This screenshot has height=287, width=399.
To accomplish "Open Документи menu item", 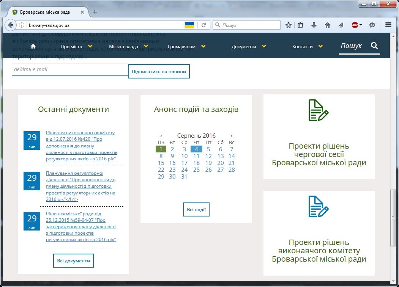I will 244,47.
